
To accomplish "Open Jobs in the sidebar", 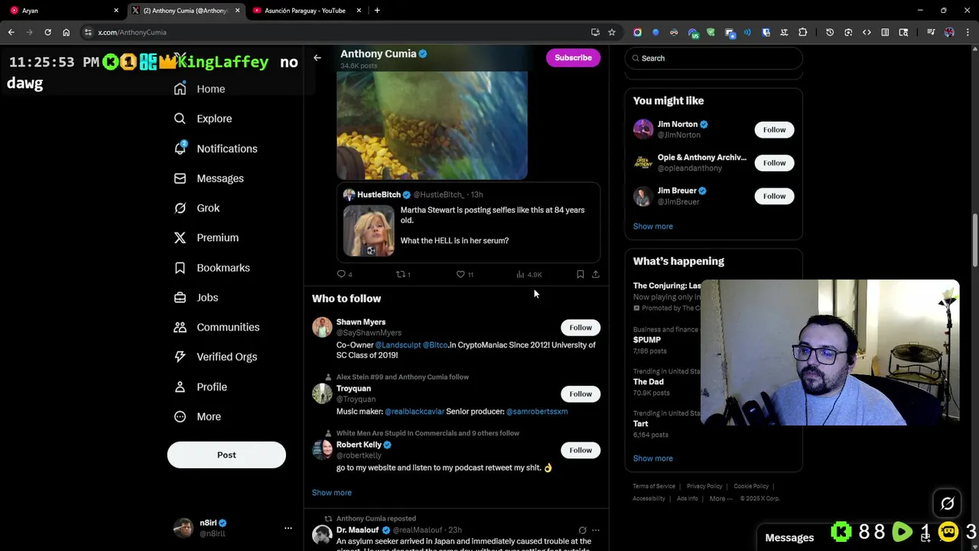I will [x=196, y=298].
